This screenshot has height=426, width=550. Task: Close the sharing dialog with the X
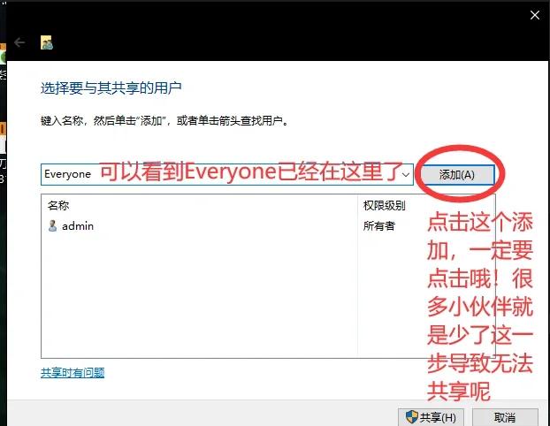pyautogui.click(x=535, y=14)
